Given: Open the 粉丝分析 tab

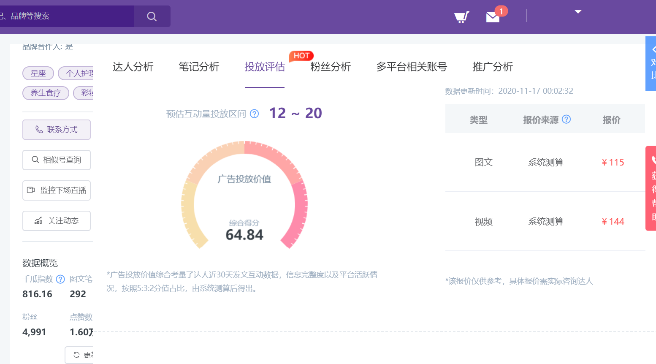Looking at the screenshot, I should pyautogui.click(x=331, y=67).
